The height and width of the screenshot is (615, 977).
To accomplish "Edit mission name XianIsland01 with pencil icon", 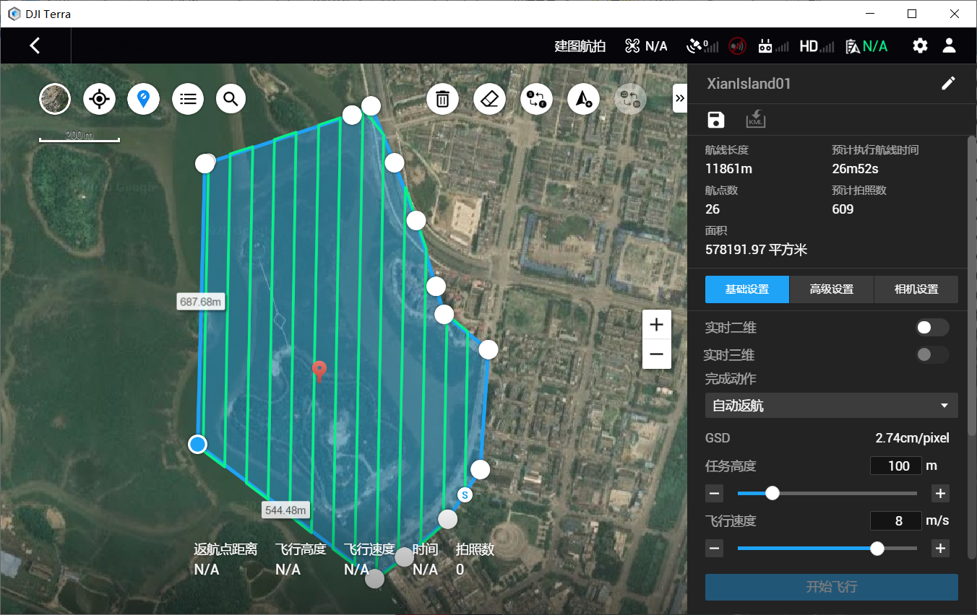I will coord(948,83).
